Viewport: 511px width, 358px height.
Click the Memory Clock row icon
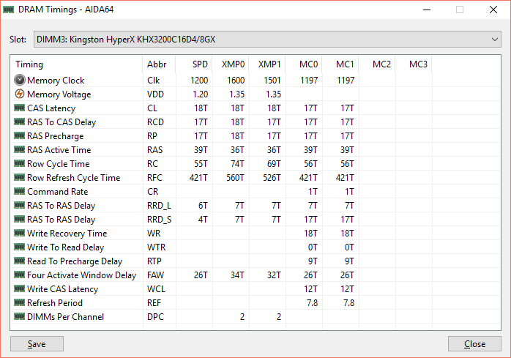pyautogui.click(x=20, y=81)
